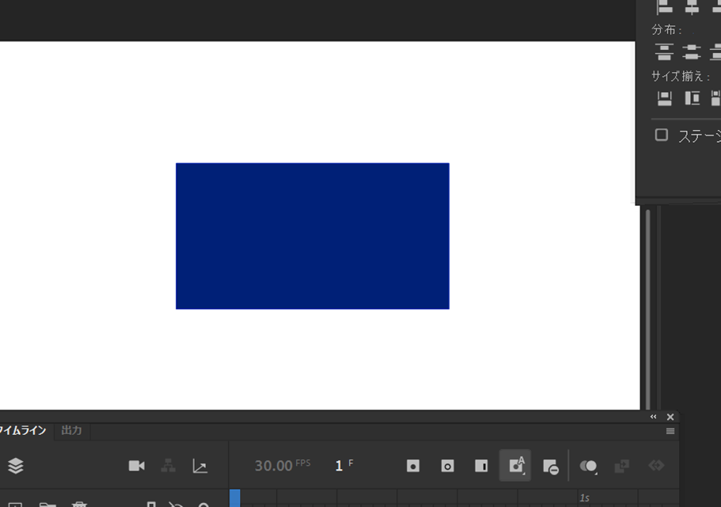Image resolution: width=721 pixels, height=507 pixels.
Task: Insert a keyframe using the filled-dot icon
Action: pyautogui.click(x=413, y=466)
